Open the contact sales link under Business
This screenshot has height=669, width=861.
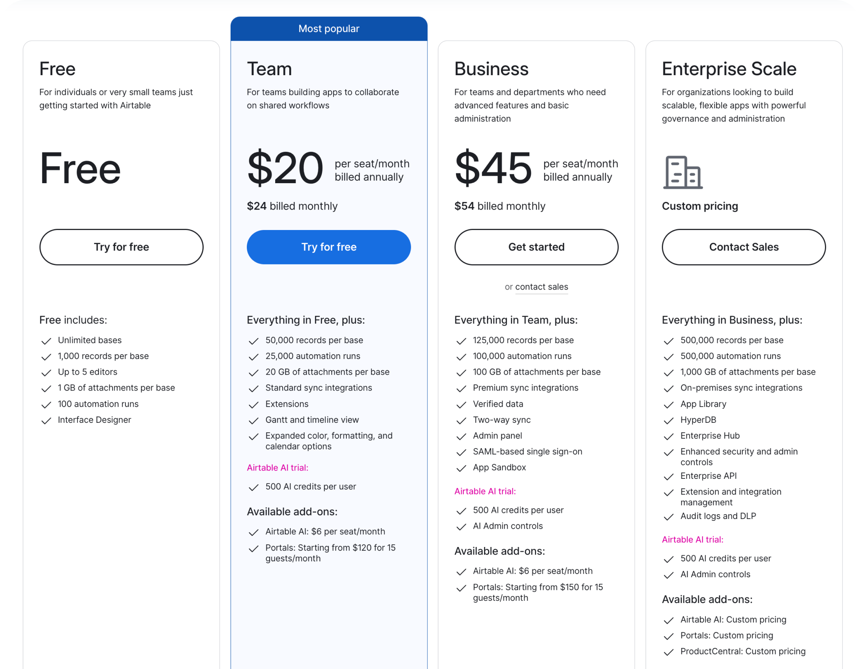tap(542, 287)
